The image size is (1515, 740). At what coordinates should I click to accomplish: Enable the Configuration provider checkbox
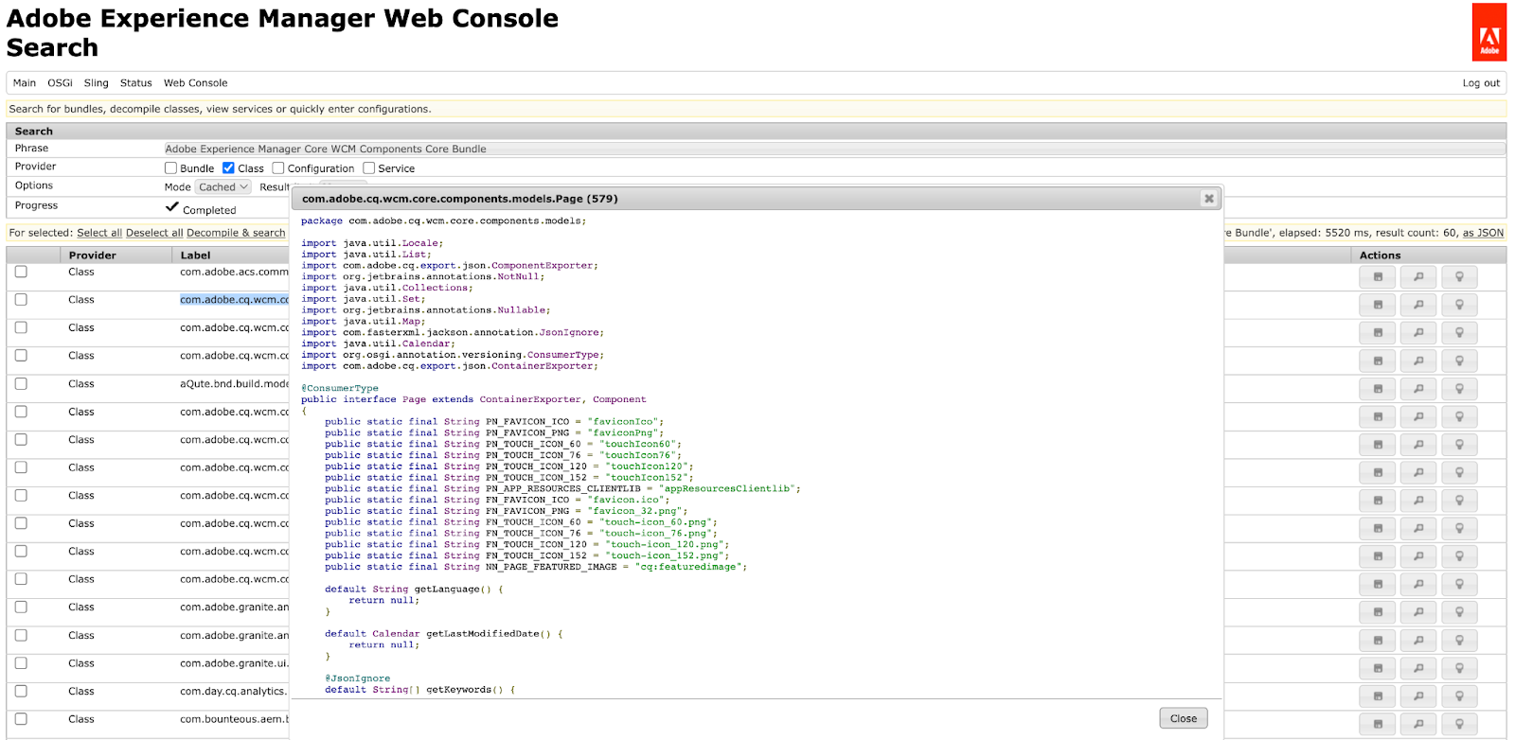278,167
